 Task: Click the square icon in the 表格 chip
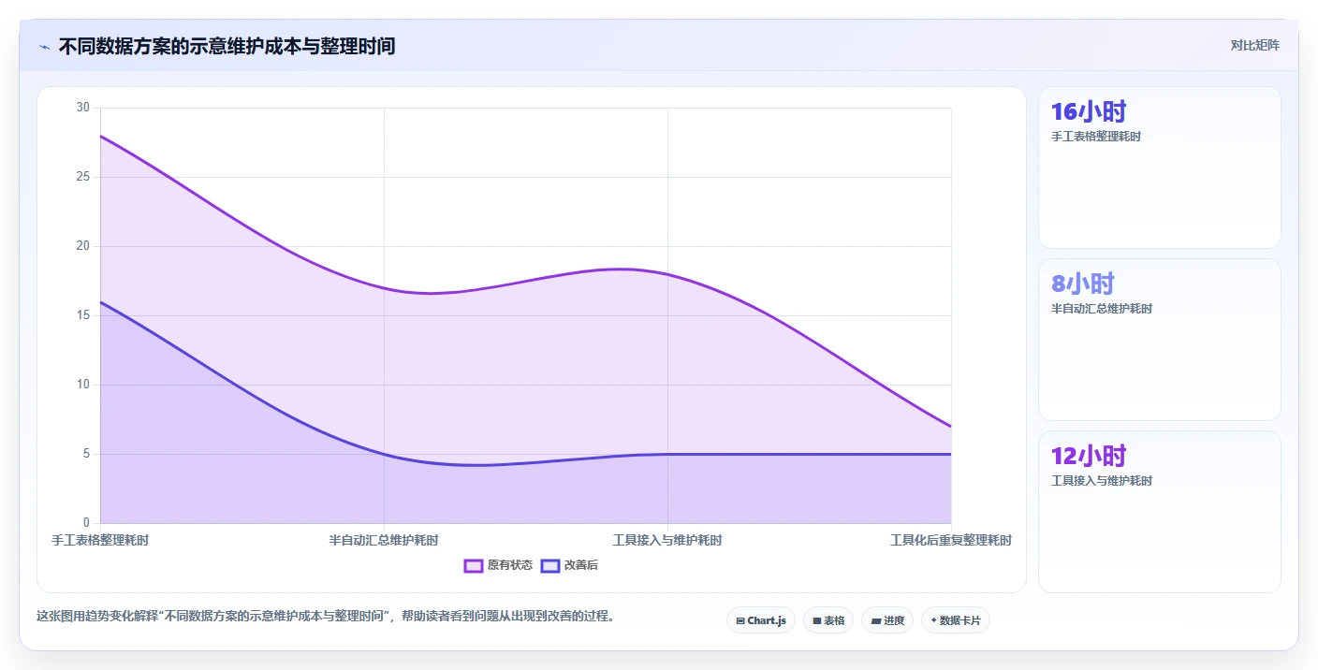point(817,620)
